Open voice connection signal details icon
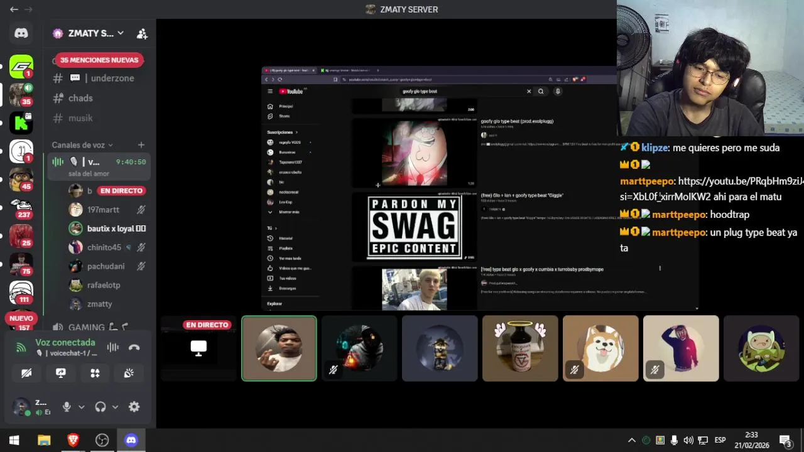 click(x=21, y=347)
